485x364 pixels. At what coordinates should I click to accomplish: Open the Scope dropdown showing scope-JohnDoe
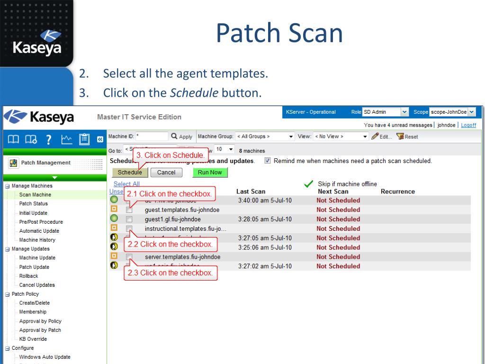(452, 112)
